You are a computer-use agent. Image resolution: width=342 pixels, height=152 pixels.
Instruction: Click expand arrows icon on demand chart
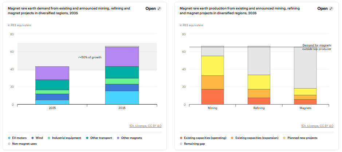159,8
